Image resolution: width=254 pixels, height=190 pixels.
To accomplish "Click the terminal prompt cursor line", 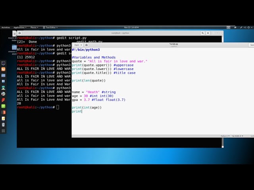I will (x=38, y=107).
